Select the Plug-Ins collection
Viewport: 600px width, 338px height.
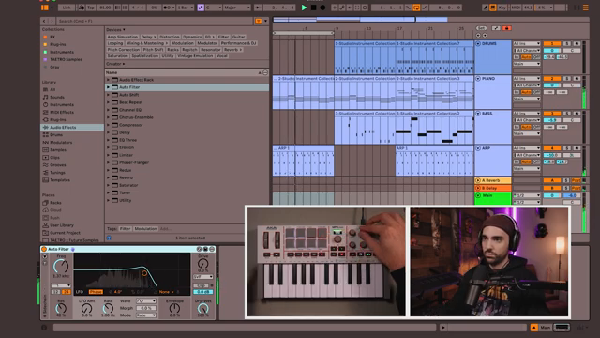click(x=58, y=44)
